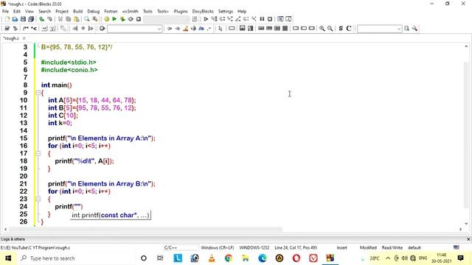Build the project with the gear icon
Screen dimensions: 472x265
[106, 19]
